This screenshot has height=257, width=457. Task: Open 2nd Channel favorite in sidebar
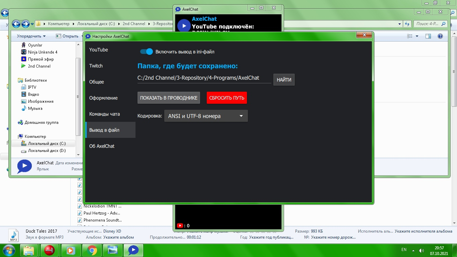[x=36, y=66]
